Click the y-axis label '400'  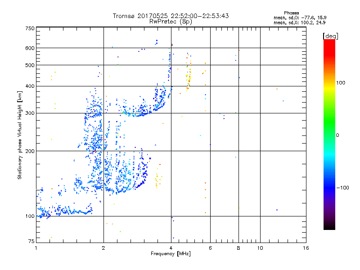[30, 86]
